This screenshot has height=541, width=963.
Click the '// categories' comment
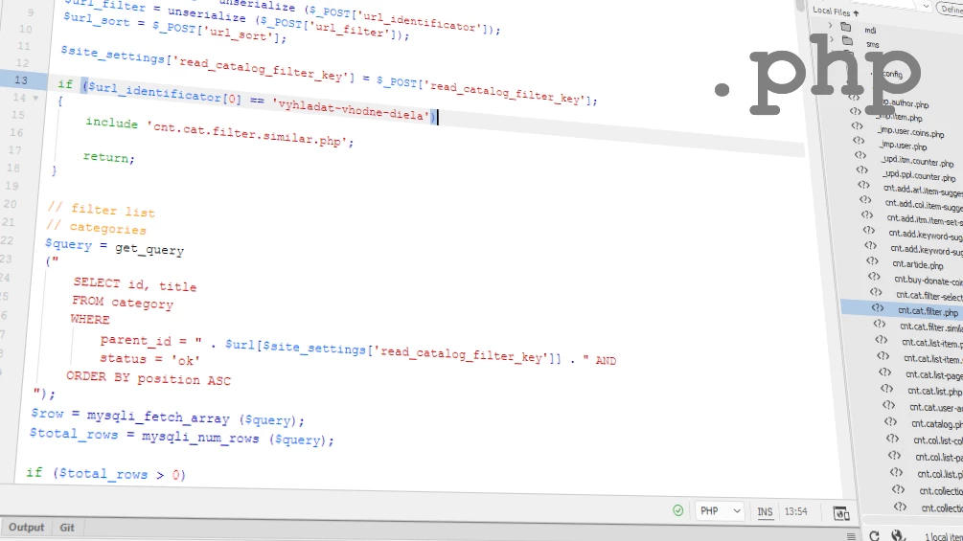tap(97, 228)
